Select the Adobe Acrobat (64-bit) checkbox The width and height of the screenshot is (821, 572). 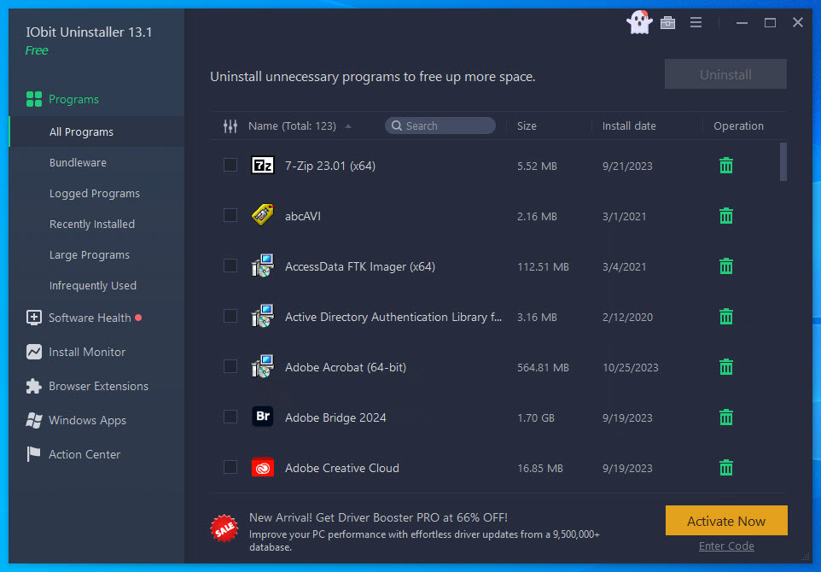click(x=230, y=366)
